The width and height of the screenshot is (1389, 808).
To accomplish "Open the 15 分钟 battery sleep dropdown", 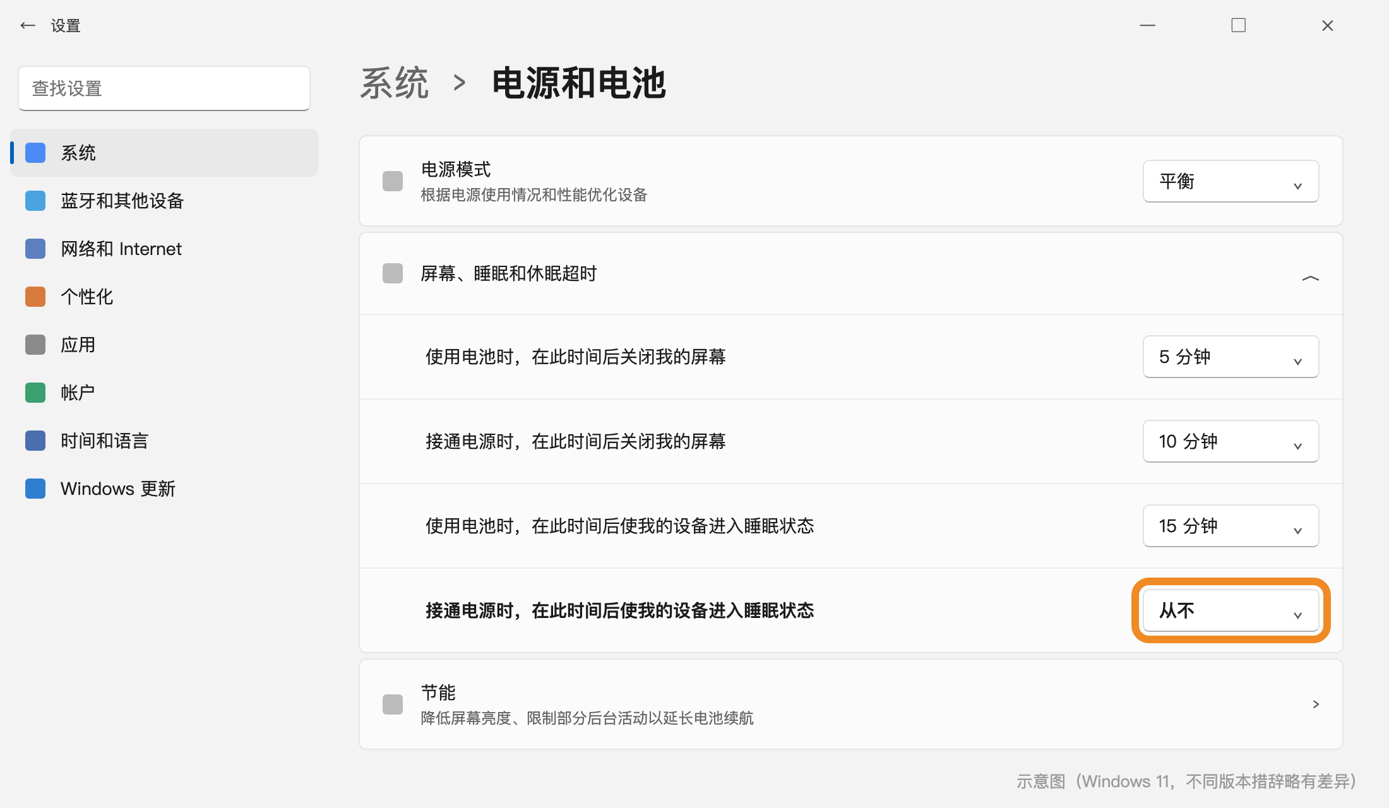I will click(x=1231, y=526).
